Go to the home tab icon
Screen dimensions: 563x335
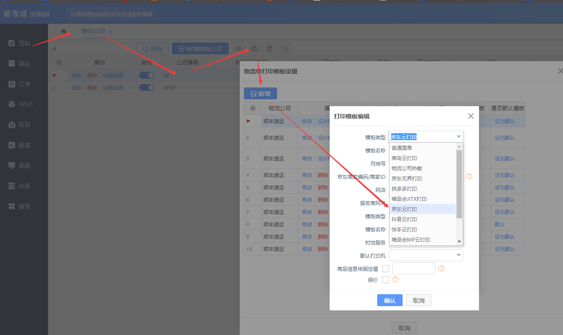pyautogui.click(x=64, y=31)
